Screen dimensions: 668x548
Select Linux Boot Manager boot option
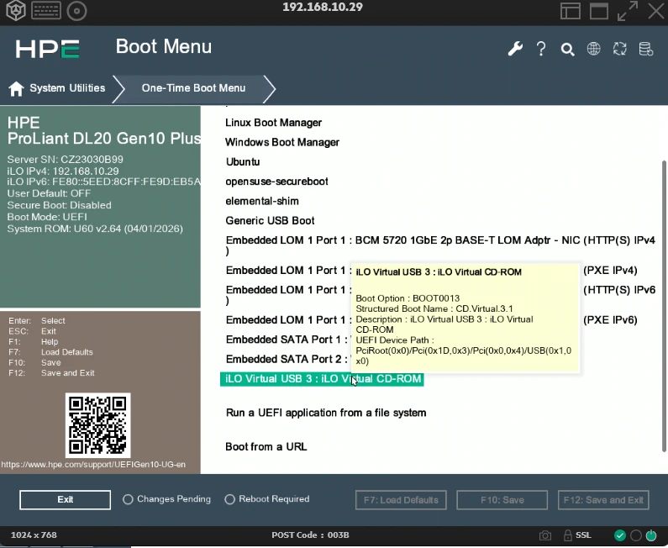[274, 123]
